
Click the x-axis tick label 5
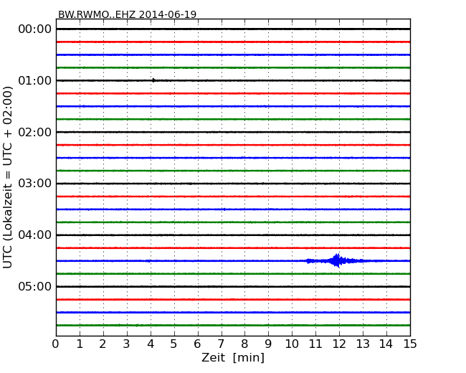coord(174,344)
